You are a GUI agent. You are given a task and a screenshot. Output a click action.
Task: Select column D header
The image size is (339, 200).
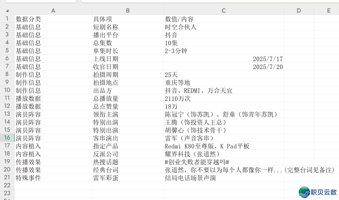coord(299,11)
